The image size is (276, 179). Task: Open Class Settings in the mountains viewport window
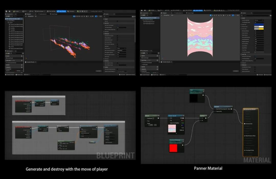click(51, 11)
